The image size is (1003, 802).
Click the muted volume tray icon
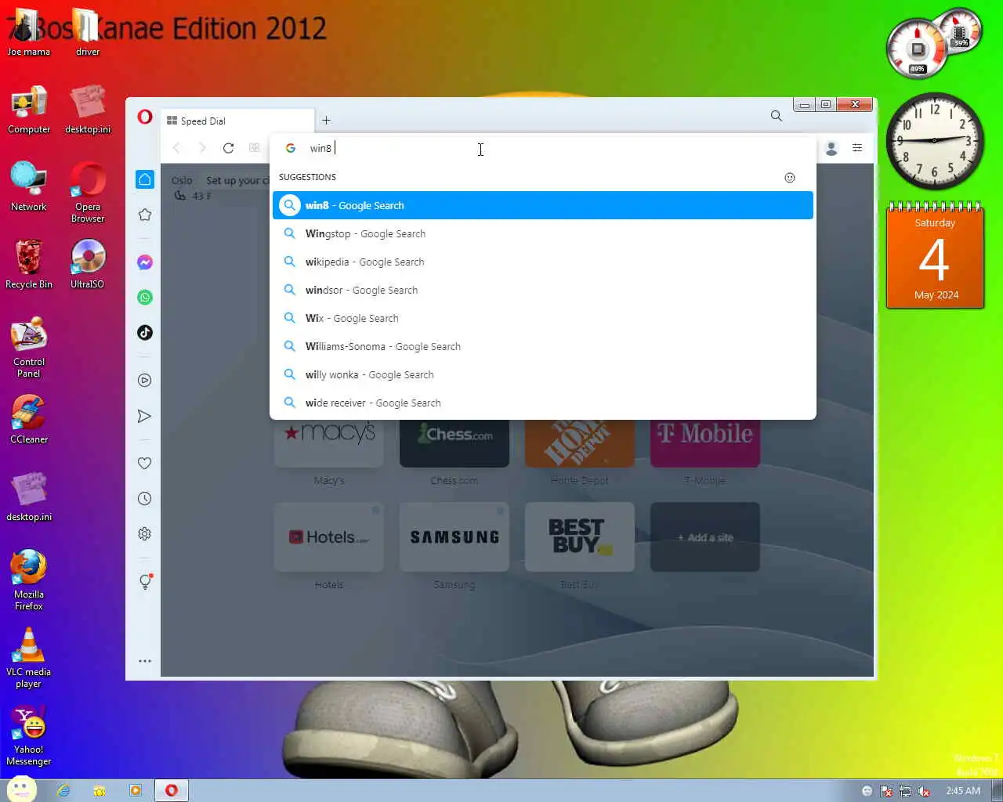point(924,791)
